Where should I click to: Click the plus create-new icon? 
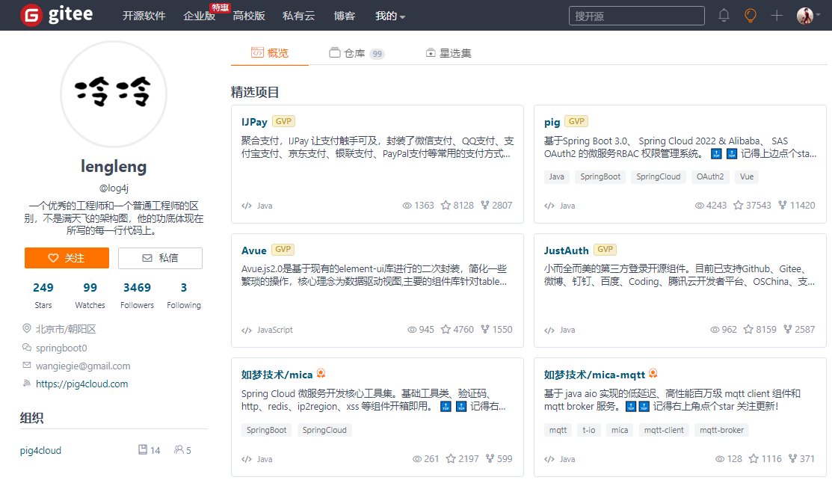tap(777, 16)
